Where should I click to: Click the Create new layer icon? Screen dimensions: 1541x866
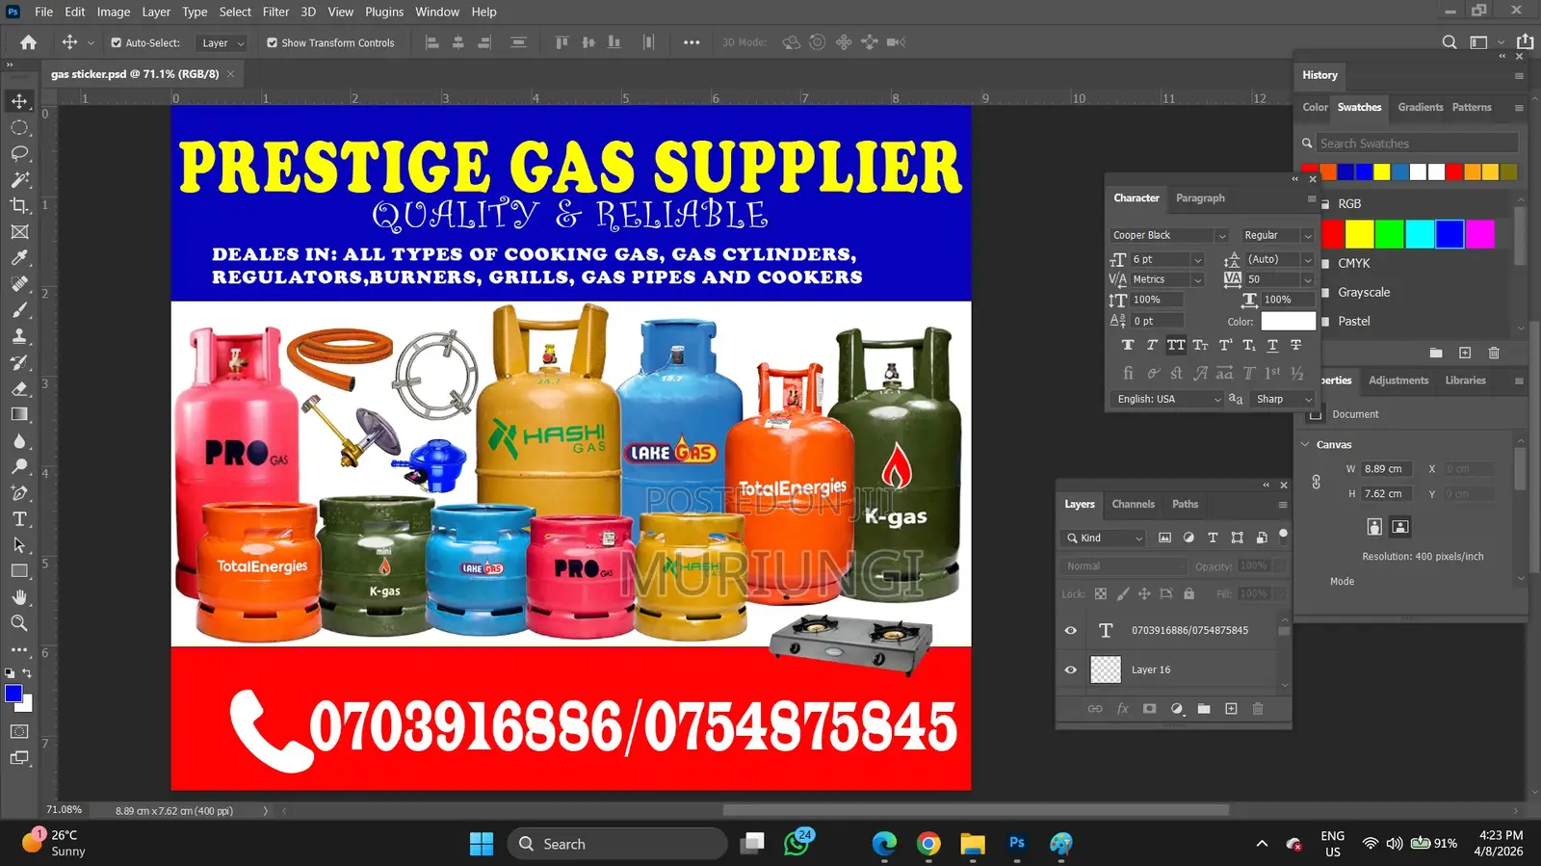point(1231,709)
